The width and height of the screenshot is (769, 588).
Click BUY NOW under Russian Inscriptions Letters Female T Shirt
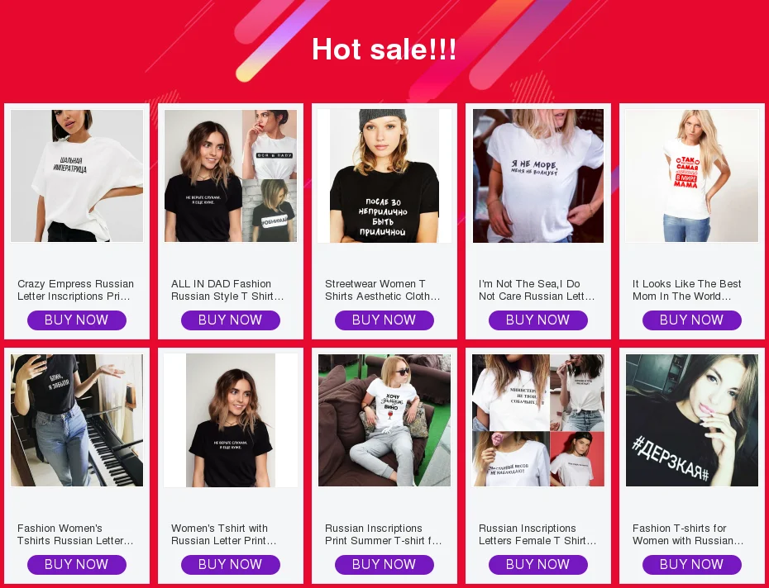[538, 565]
